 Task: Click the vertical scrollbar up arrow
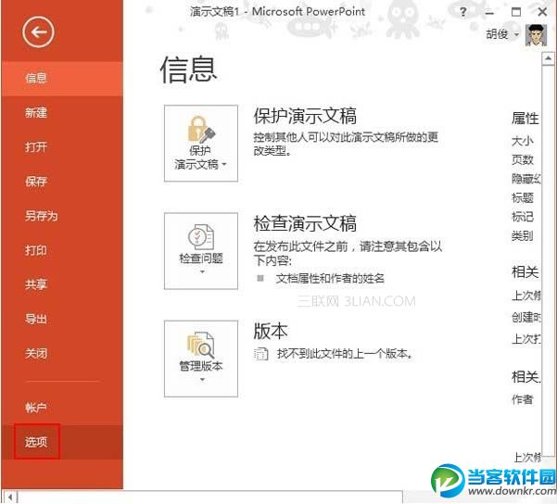(548, 58)
